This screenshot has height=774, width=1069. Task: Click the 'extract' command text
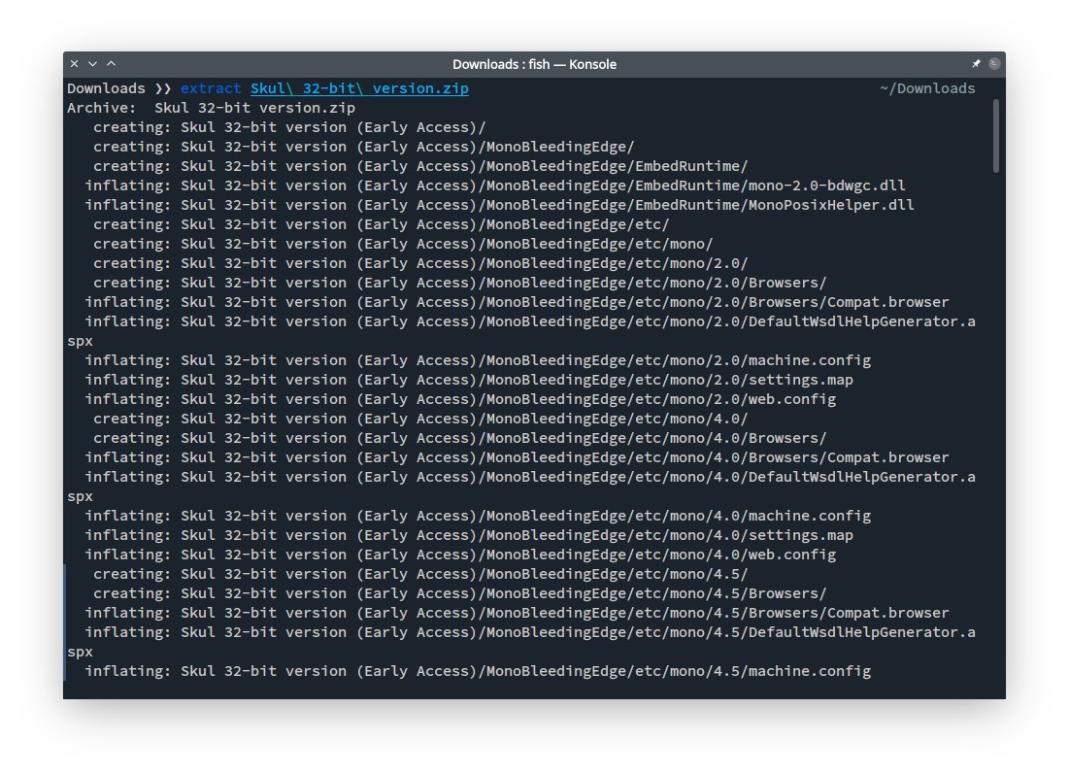click(x=211, y=88)
